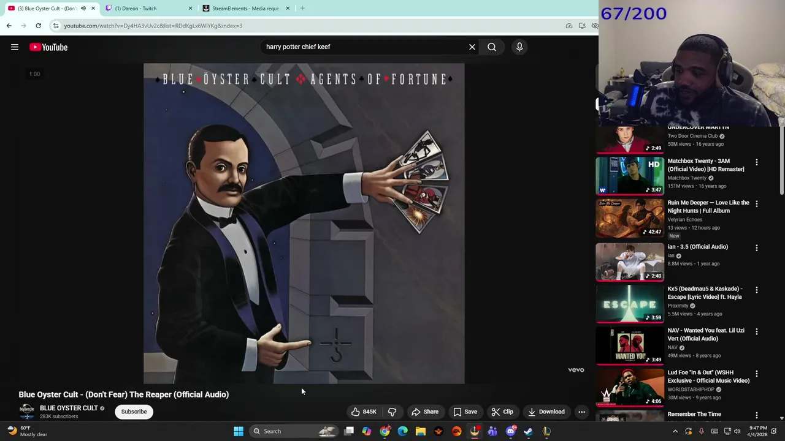Go to the YouTube home logo
The width and height of the screenshot is (785, 441).
tap(48, 47)
